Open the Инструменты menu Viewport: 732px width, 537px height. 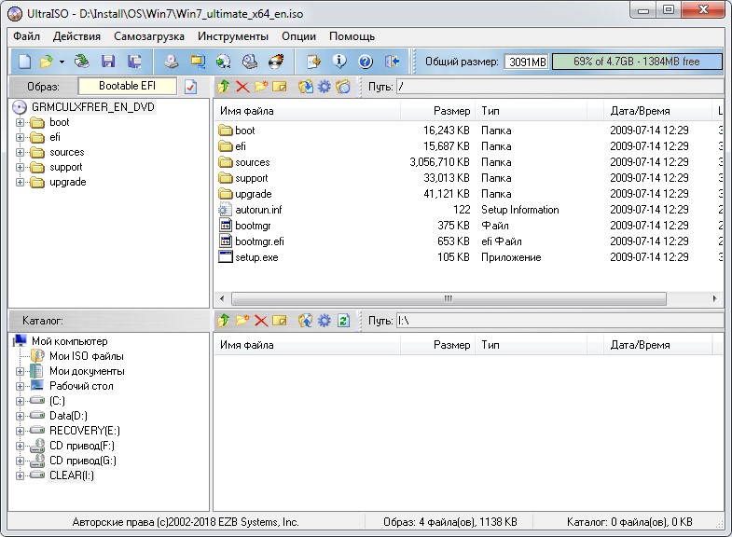click(x=233, y=36)
